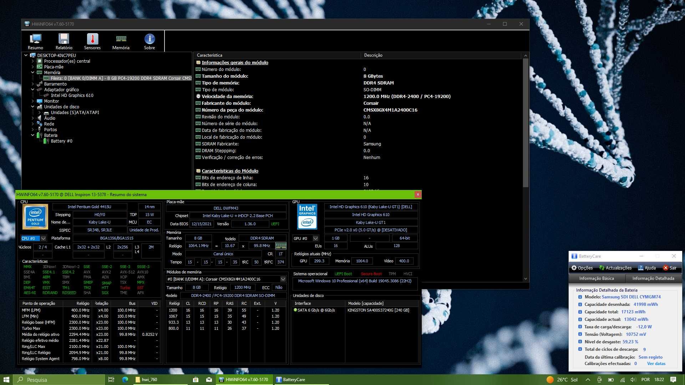Close the system summary window

[418, 194]
